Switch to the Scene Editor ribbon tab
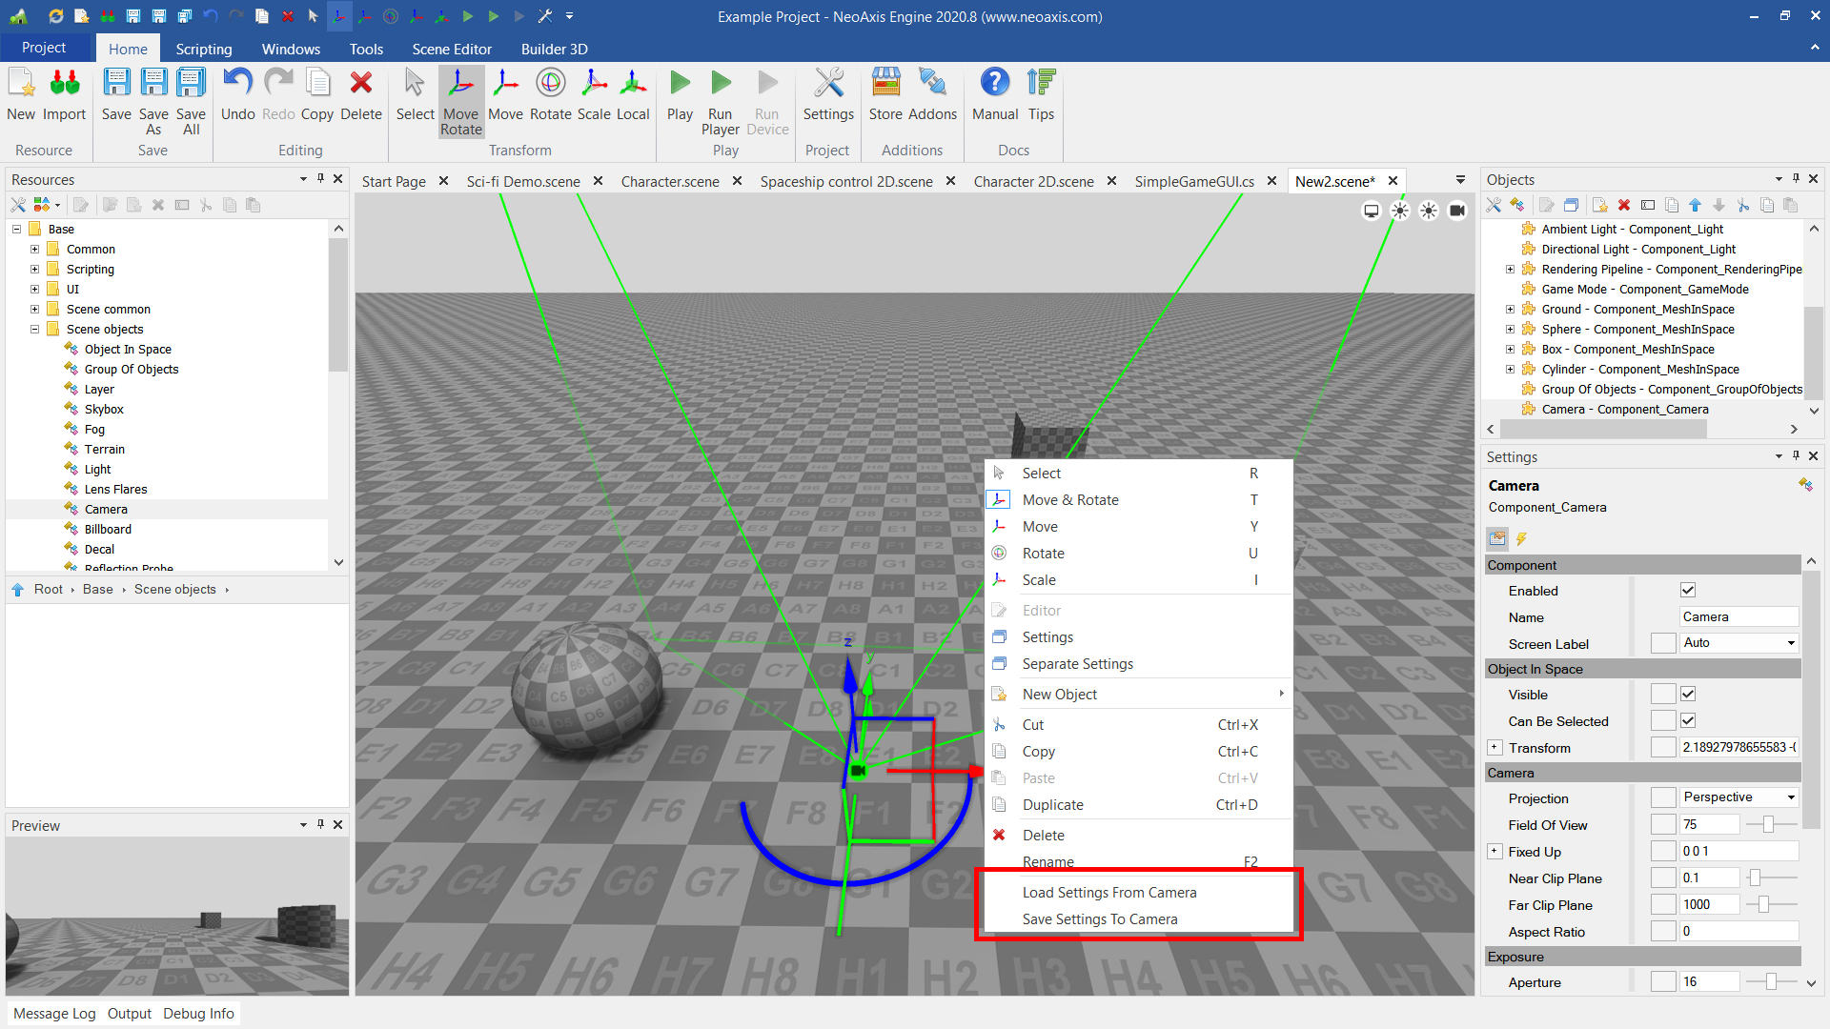This screenshot has height=1029, width=1830. coord(451,49)
